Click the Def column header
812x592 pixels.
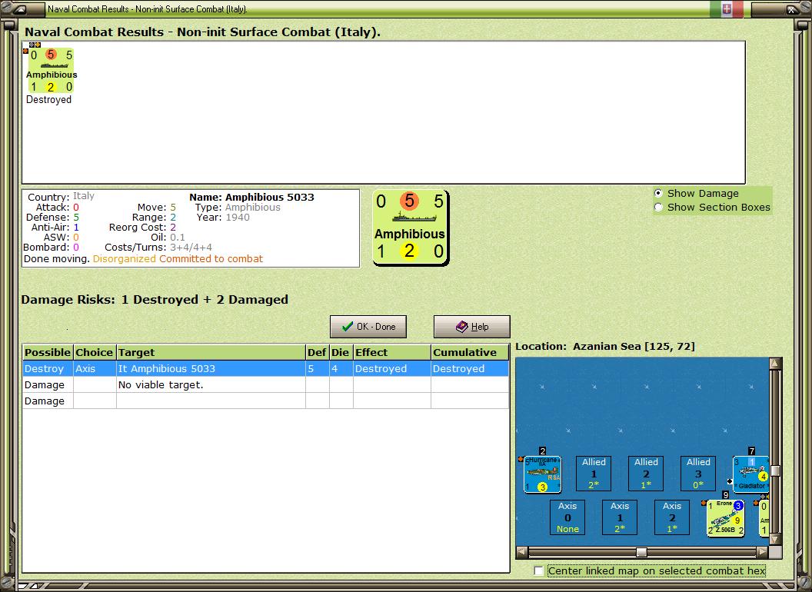pos(317,352)
